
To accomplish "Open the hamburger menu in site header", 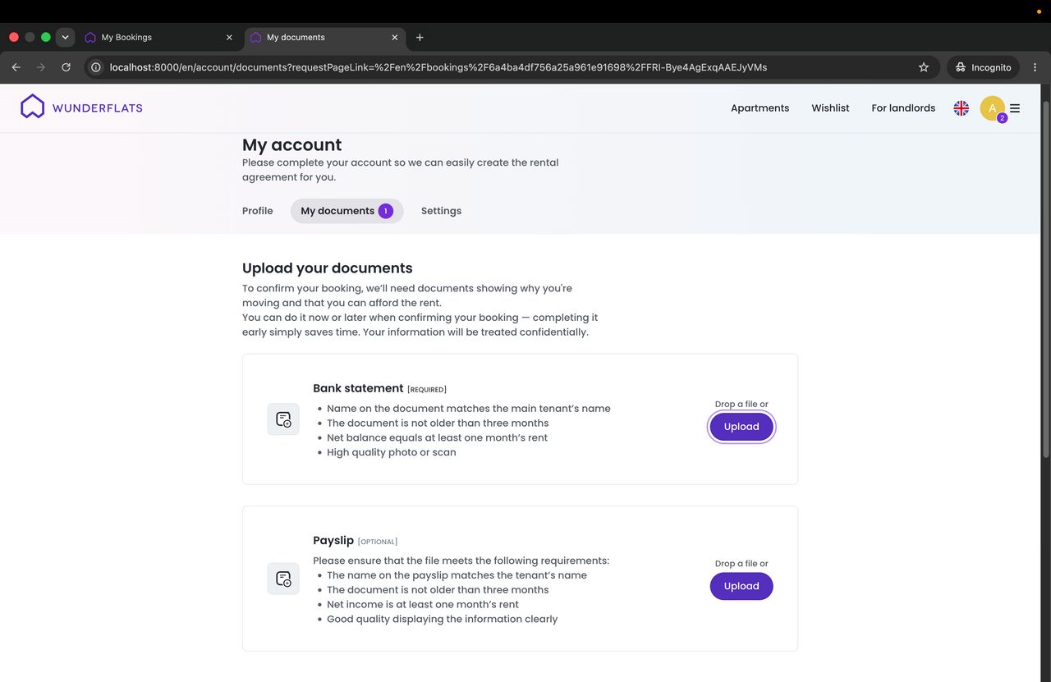I will tap(1015, 108).
